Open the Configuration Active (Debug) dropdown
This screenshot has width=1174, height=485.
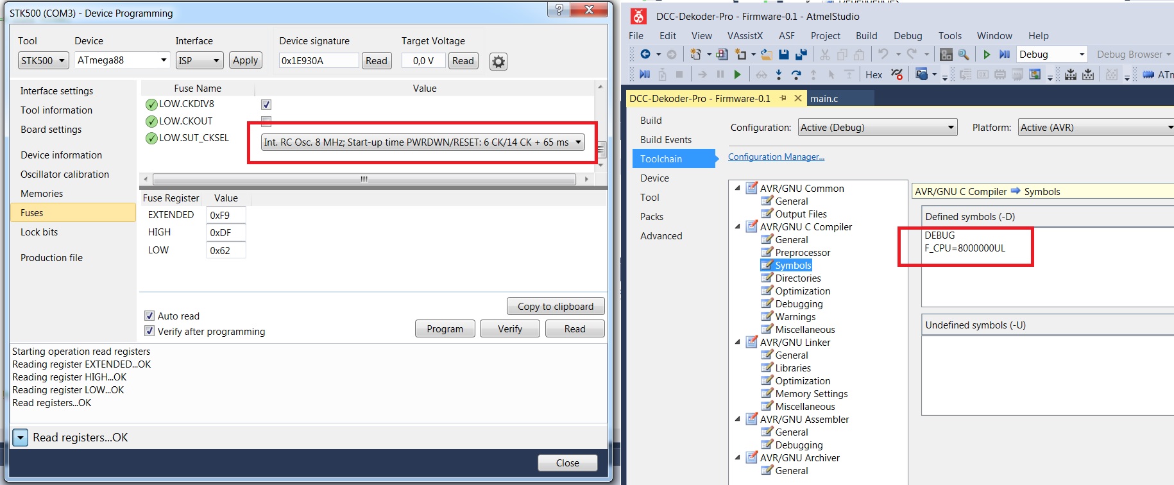(x=878, y=127)
